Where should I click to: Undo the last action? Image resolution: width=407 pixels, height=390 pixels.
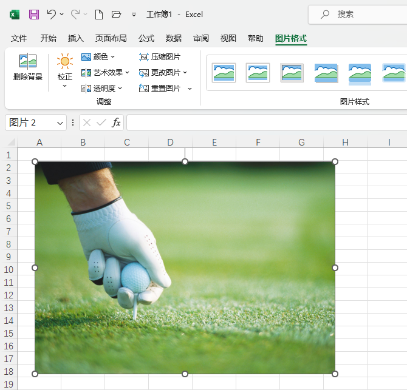click(52, 14)
